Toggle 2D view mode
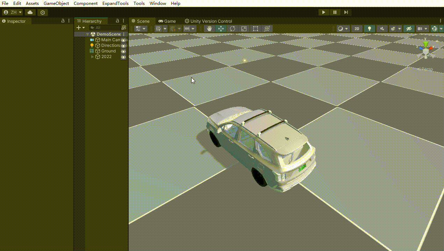This screenshot has width=444, height=251. click(357, 28)
